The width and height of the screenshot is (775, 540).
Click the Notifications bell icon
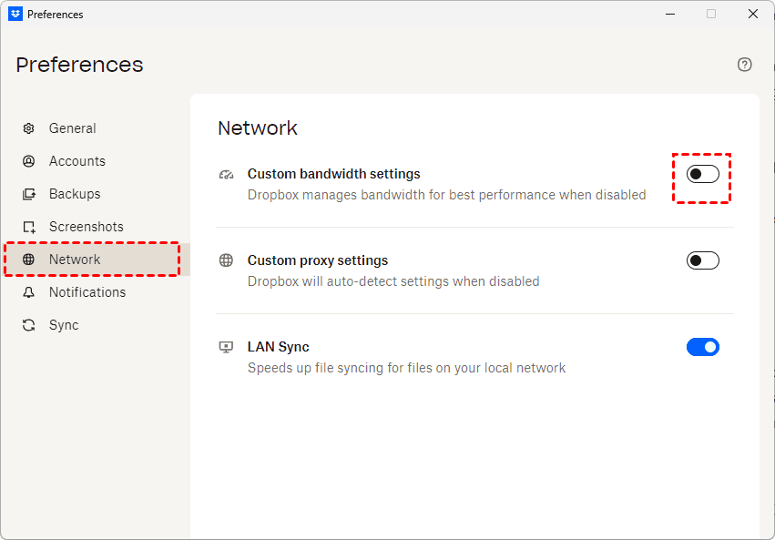pyautogui.click(x=29, y=292)
